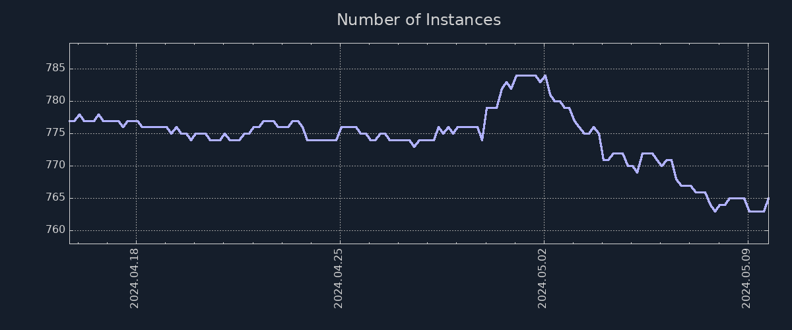
Task: Click the "Number of Instances" chart title
Action: [x=418, y=20]
